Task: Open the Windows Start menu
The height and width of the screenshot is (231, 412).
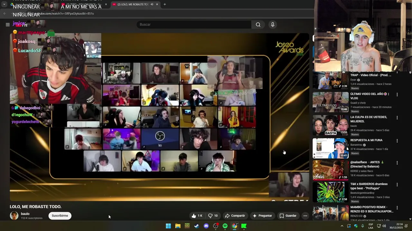Action: tap(168, 226)
